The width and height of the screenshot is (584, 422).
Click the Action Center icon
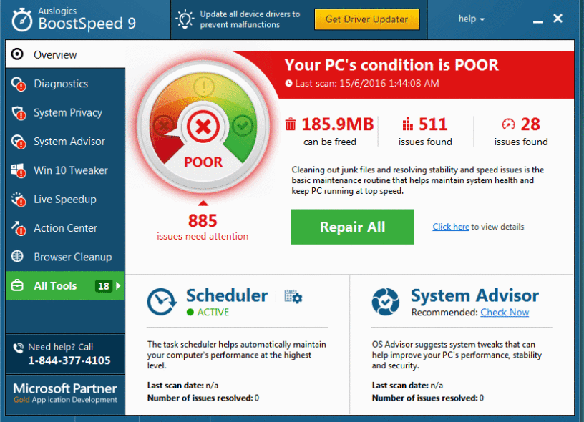(19, 228)
